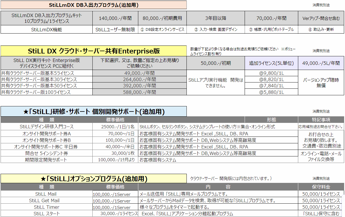This screenshot has height=217, width=345.
Task: Select the "バージョンアップ随時無償" cell
Action: point(321,82)
